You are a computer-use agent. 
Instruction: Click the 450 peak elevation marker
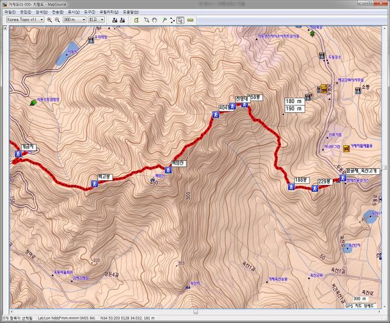154,181
